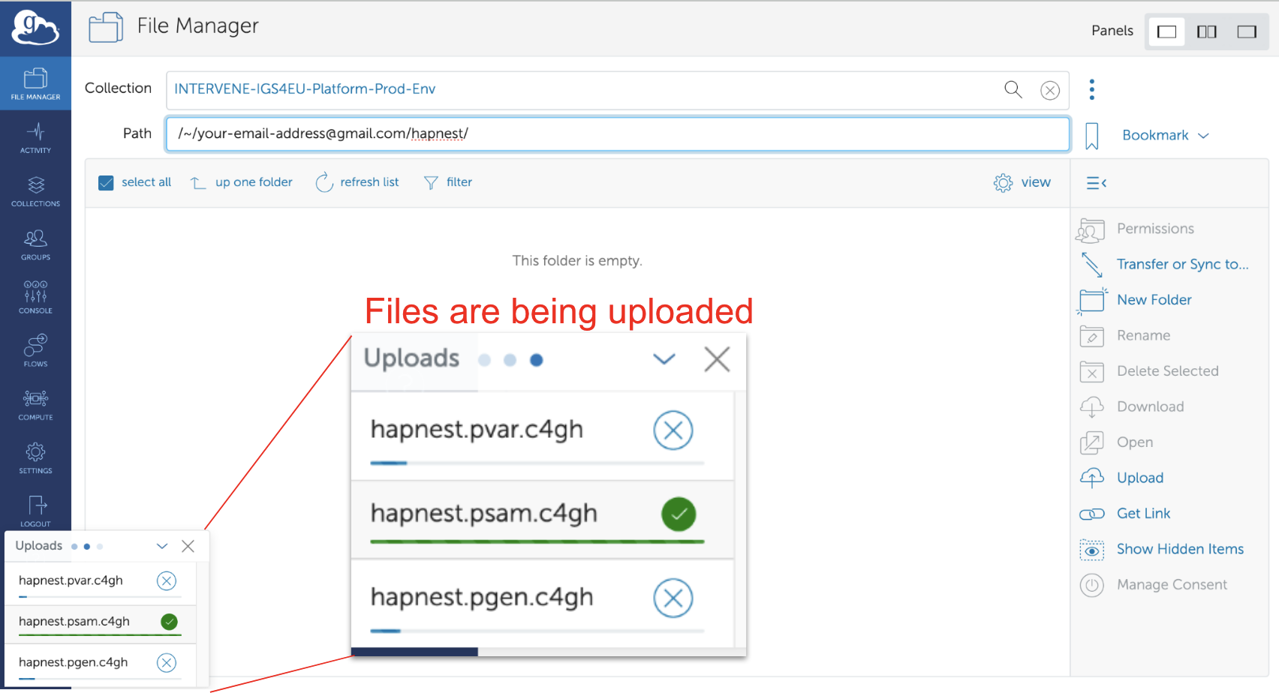Open the Activity page in sidebar
This screenshot has width=1279, height=696.
point(35,138)
